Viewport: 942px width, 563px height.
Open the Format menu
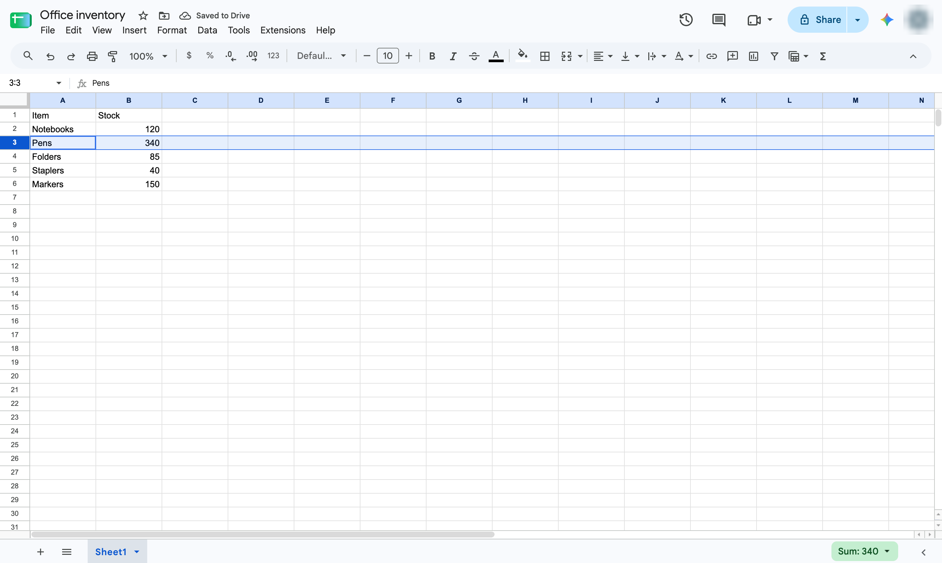[x=172, y=30]
